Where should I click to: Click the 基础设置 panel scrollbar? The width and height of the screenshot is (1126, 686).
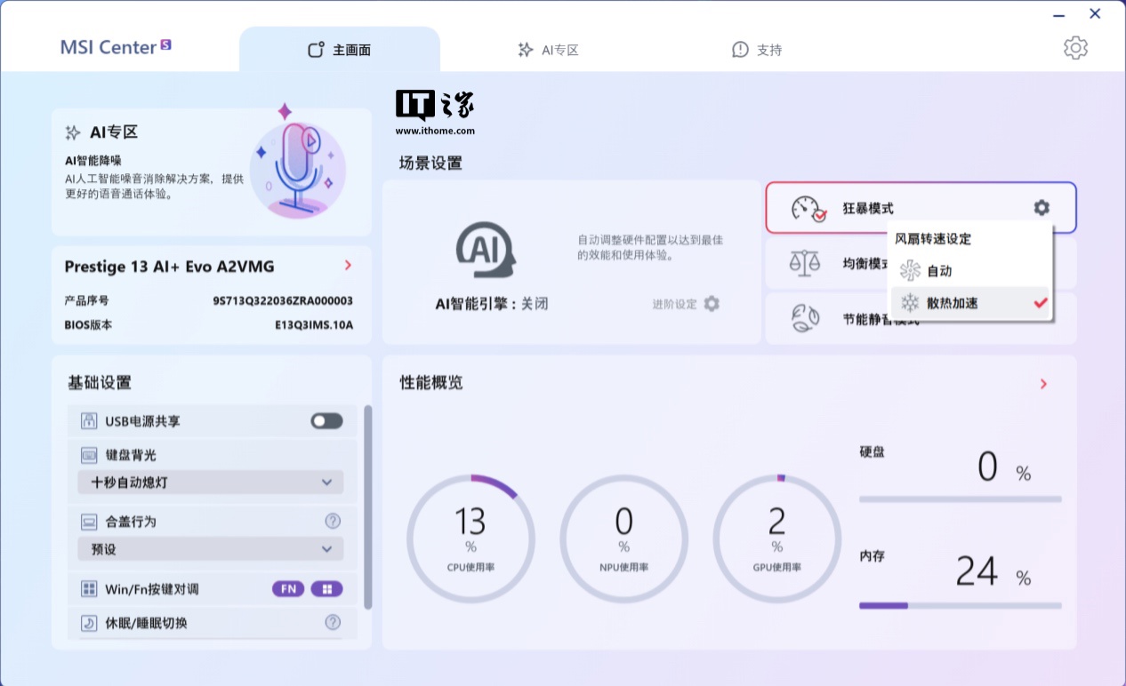(x=367, y=507)
